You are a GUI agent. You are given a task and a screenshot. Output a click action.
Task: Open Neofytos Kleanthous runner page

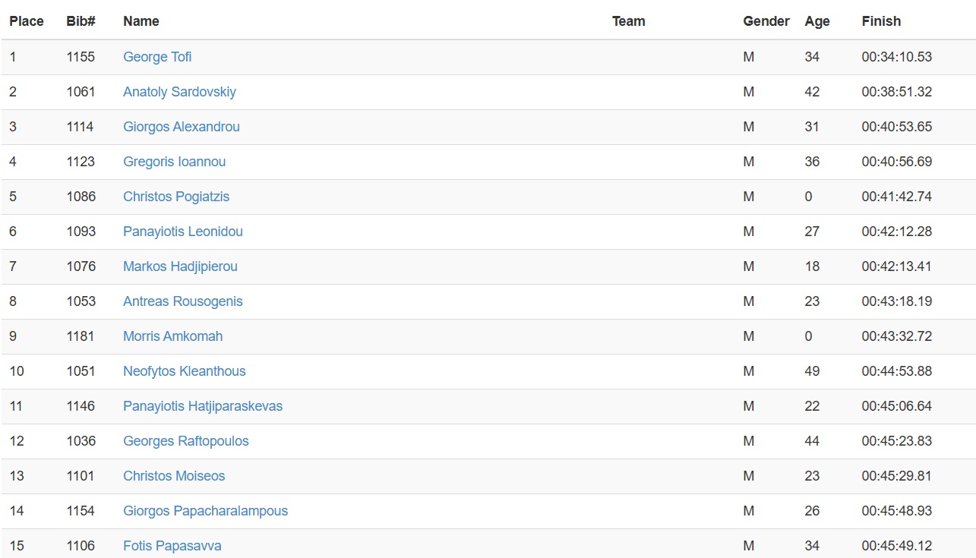pos(185,371)
